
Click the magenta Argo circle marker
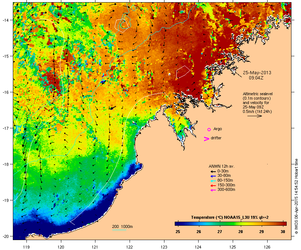click(209, 129)
